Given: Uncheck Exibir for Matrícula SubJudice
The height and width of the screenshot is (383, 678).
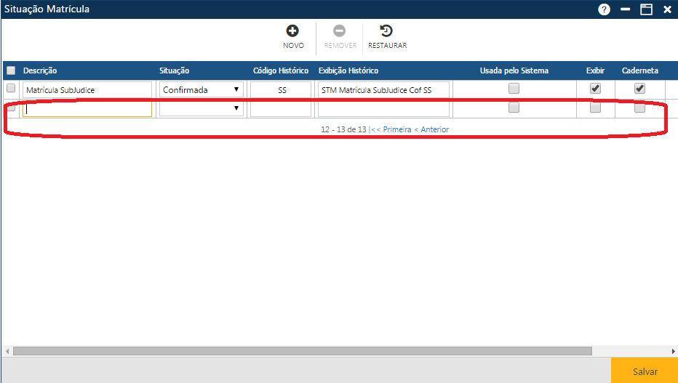Looking at the screenshot, I should click(595, 89).
